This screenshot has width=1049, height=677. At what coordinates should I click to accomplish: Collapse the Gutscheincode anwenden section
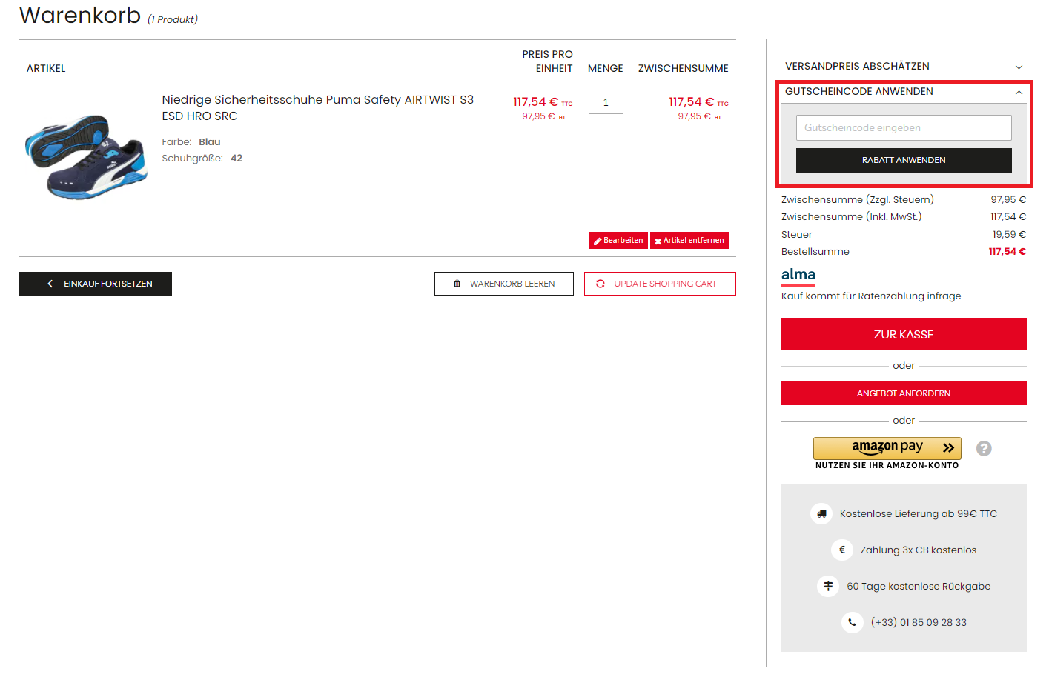904,92
